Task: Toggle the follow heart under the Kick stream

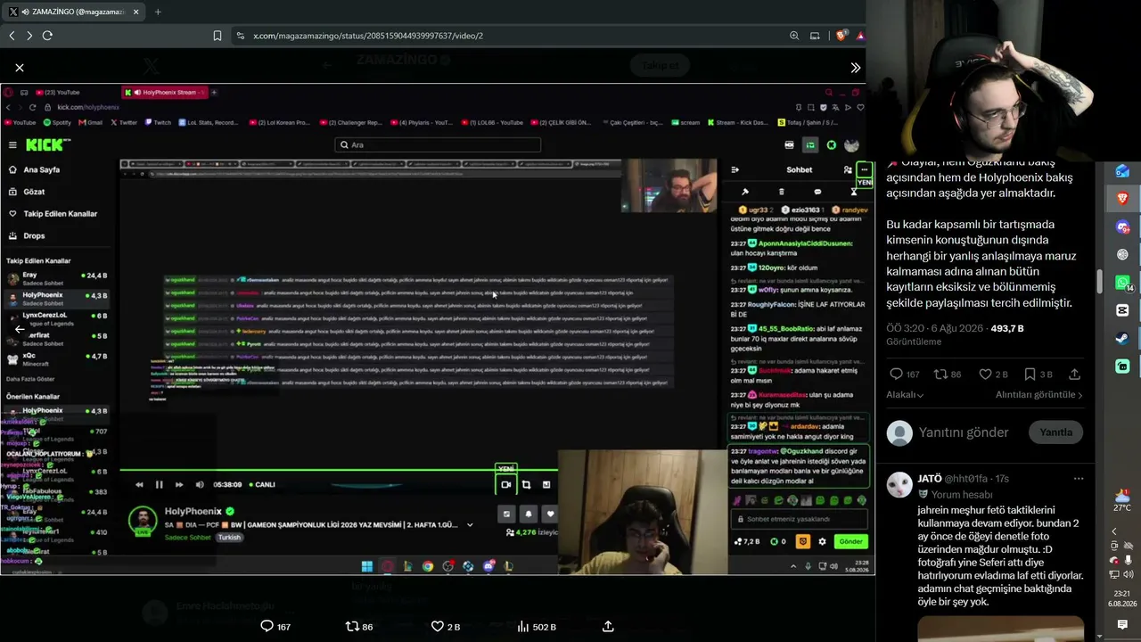Action: (x=550, y=514)
